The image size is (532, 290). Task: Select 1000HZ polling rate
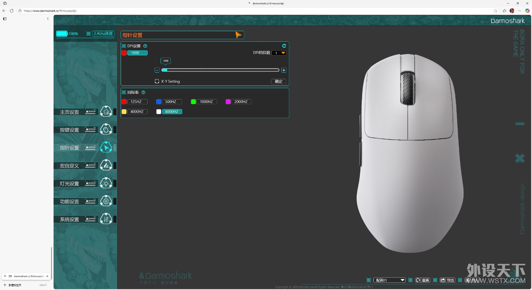207,102
